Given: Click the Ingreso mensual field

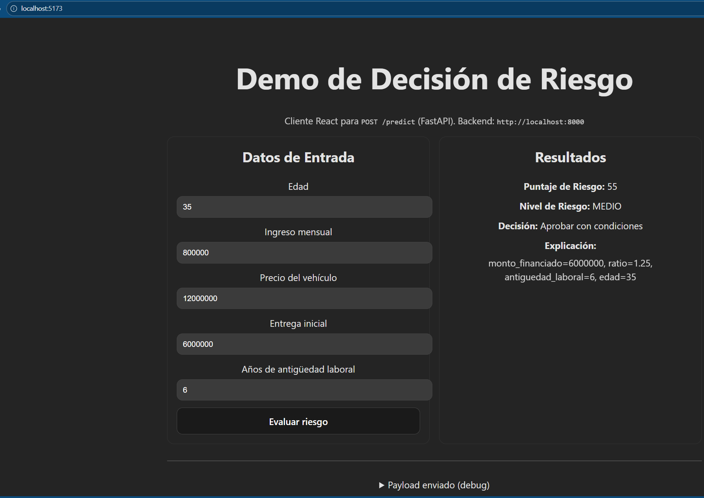Looking at the screenshot, I should click(x=304, y=253).
